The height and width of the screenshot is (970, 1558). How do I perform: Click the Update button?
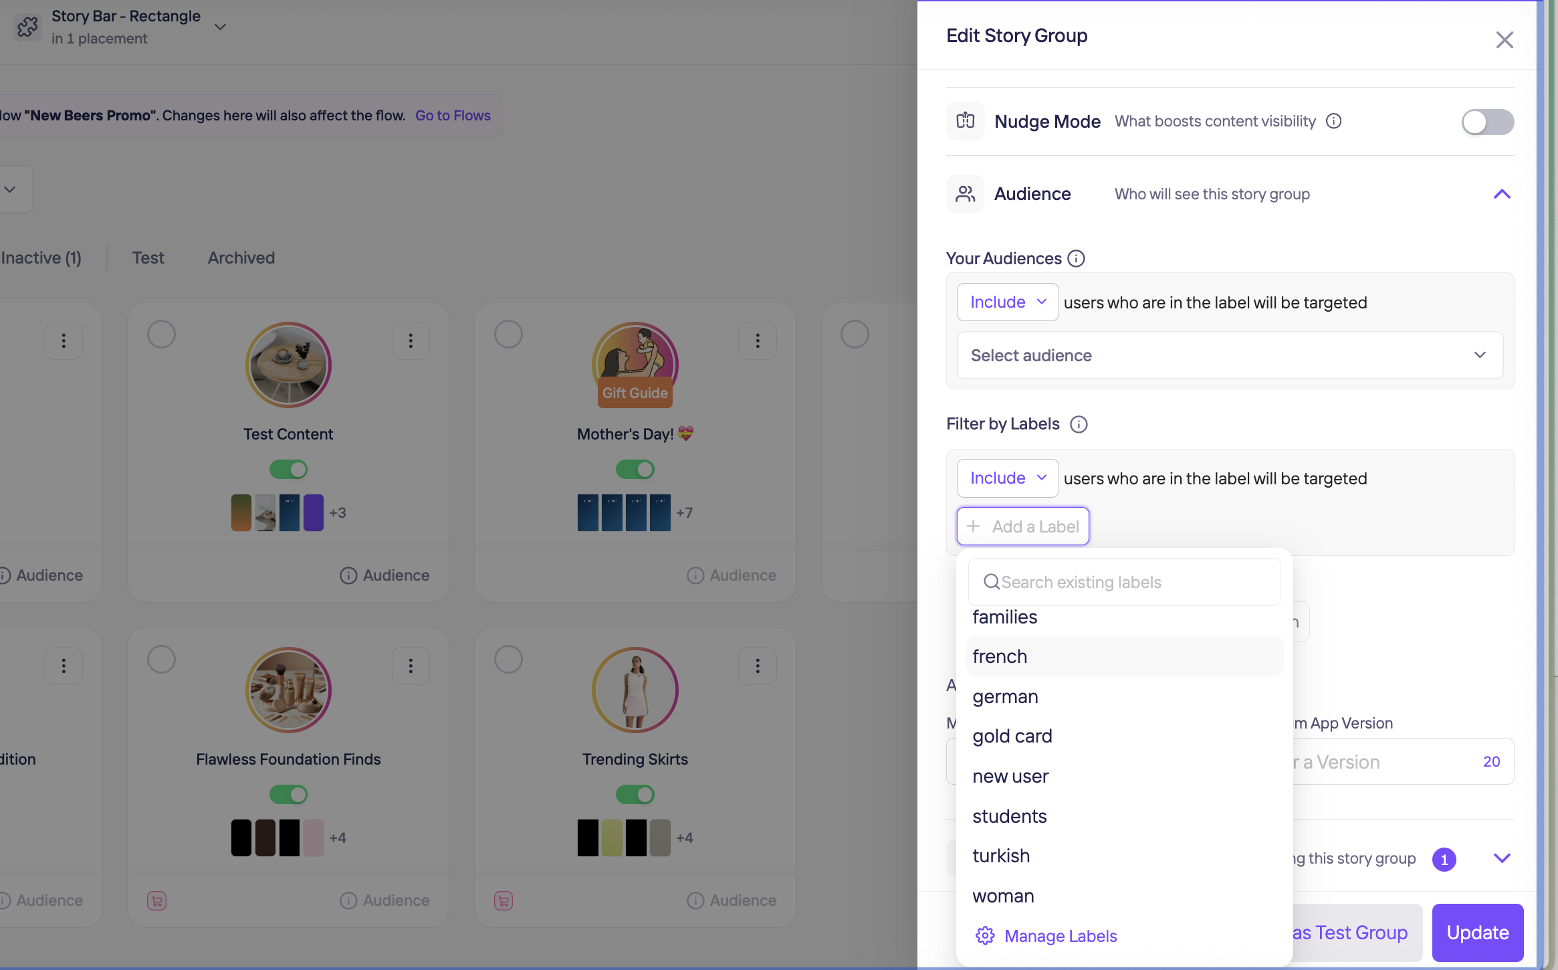click(x=1477, y=933)
